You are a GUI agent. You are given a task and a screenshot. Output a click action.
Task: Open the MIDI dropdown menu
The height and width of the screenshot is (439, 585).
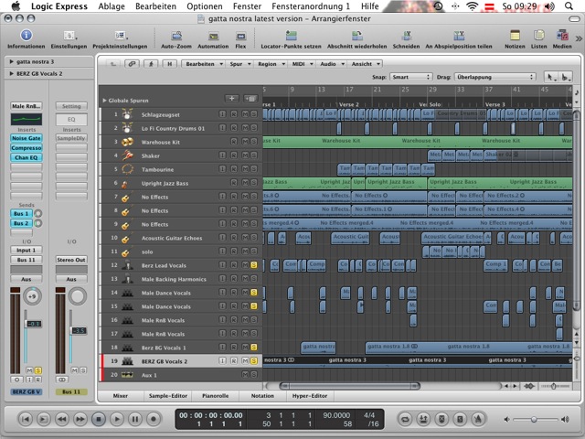coord(302,64)
